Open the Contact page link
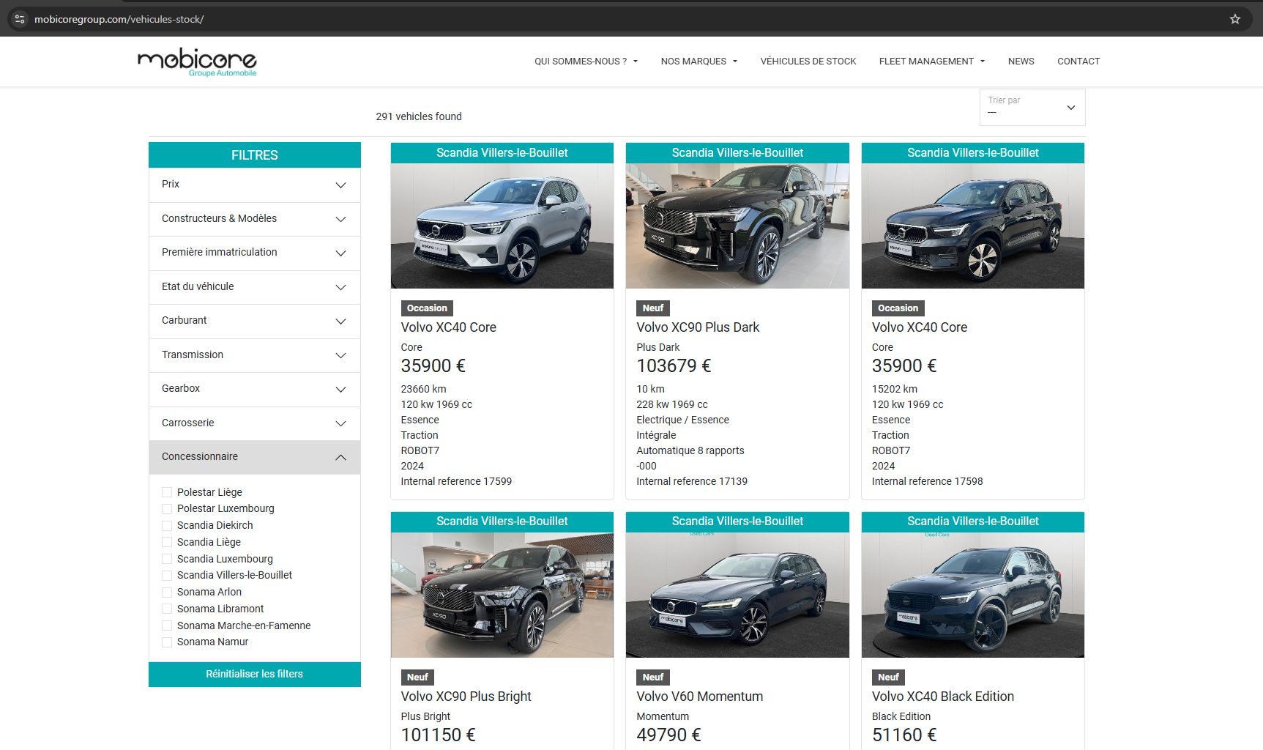1263x750 pixels. (x=1078, y=62)
